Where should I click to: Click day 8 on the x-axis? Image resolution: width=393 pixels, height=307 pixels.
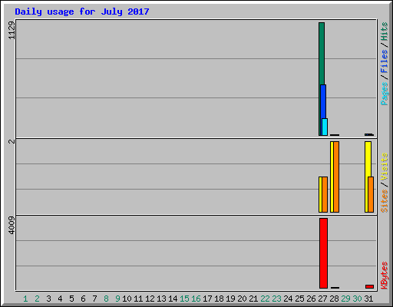106,299
